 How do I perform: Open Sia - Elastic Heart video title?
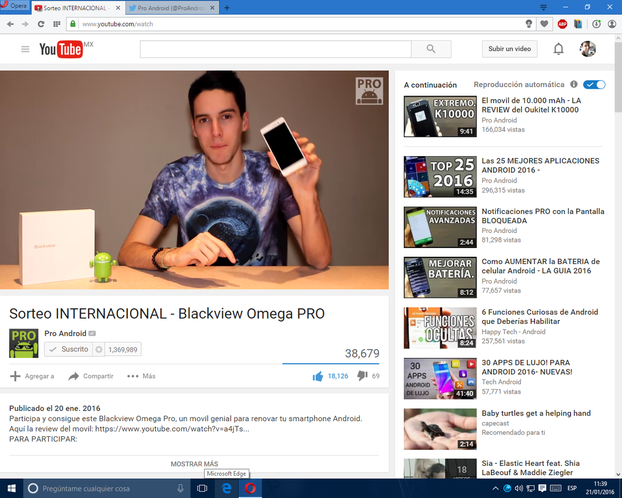click(x=531, y=468)
